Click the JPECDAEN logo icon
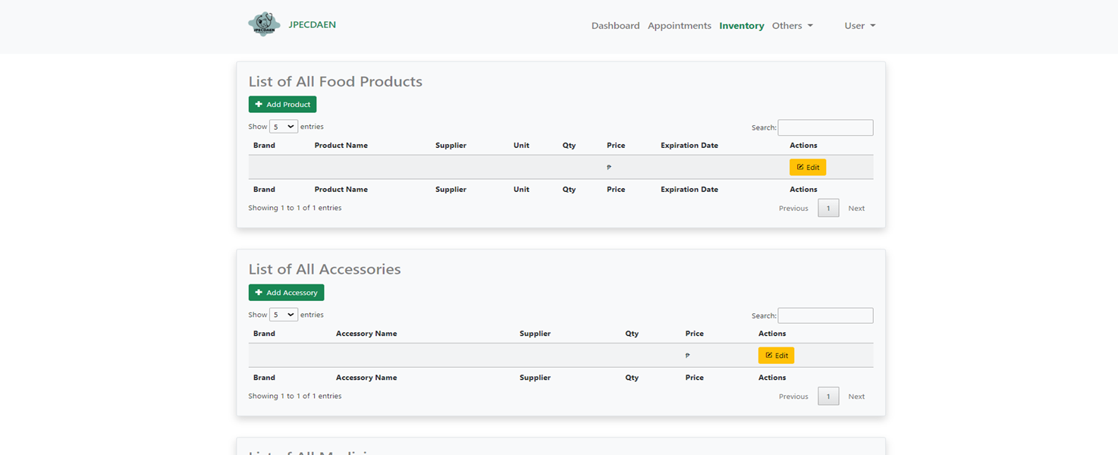 [264, 24]
